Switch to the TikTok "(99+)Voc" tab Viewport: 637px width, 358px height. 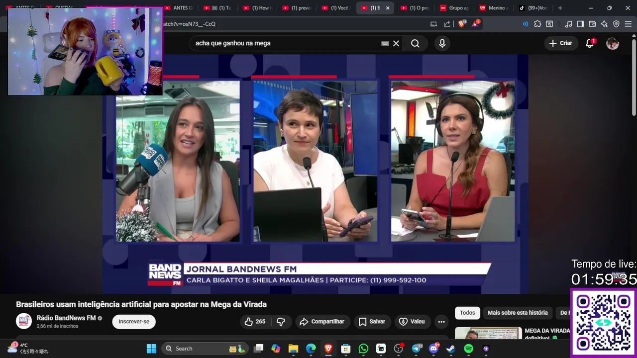point(533,8)
